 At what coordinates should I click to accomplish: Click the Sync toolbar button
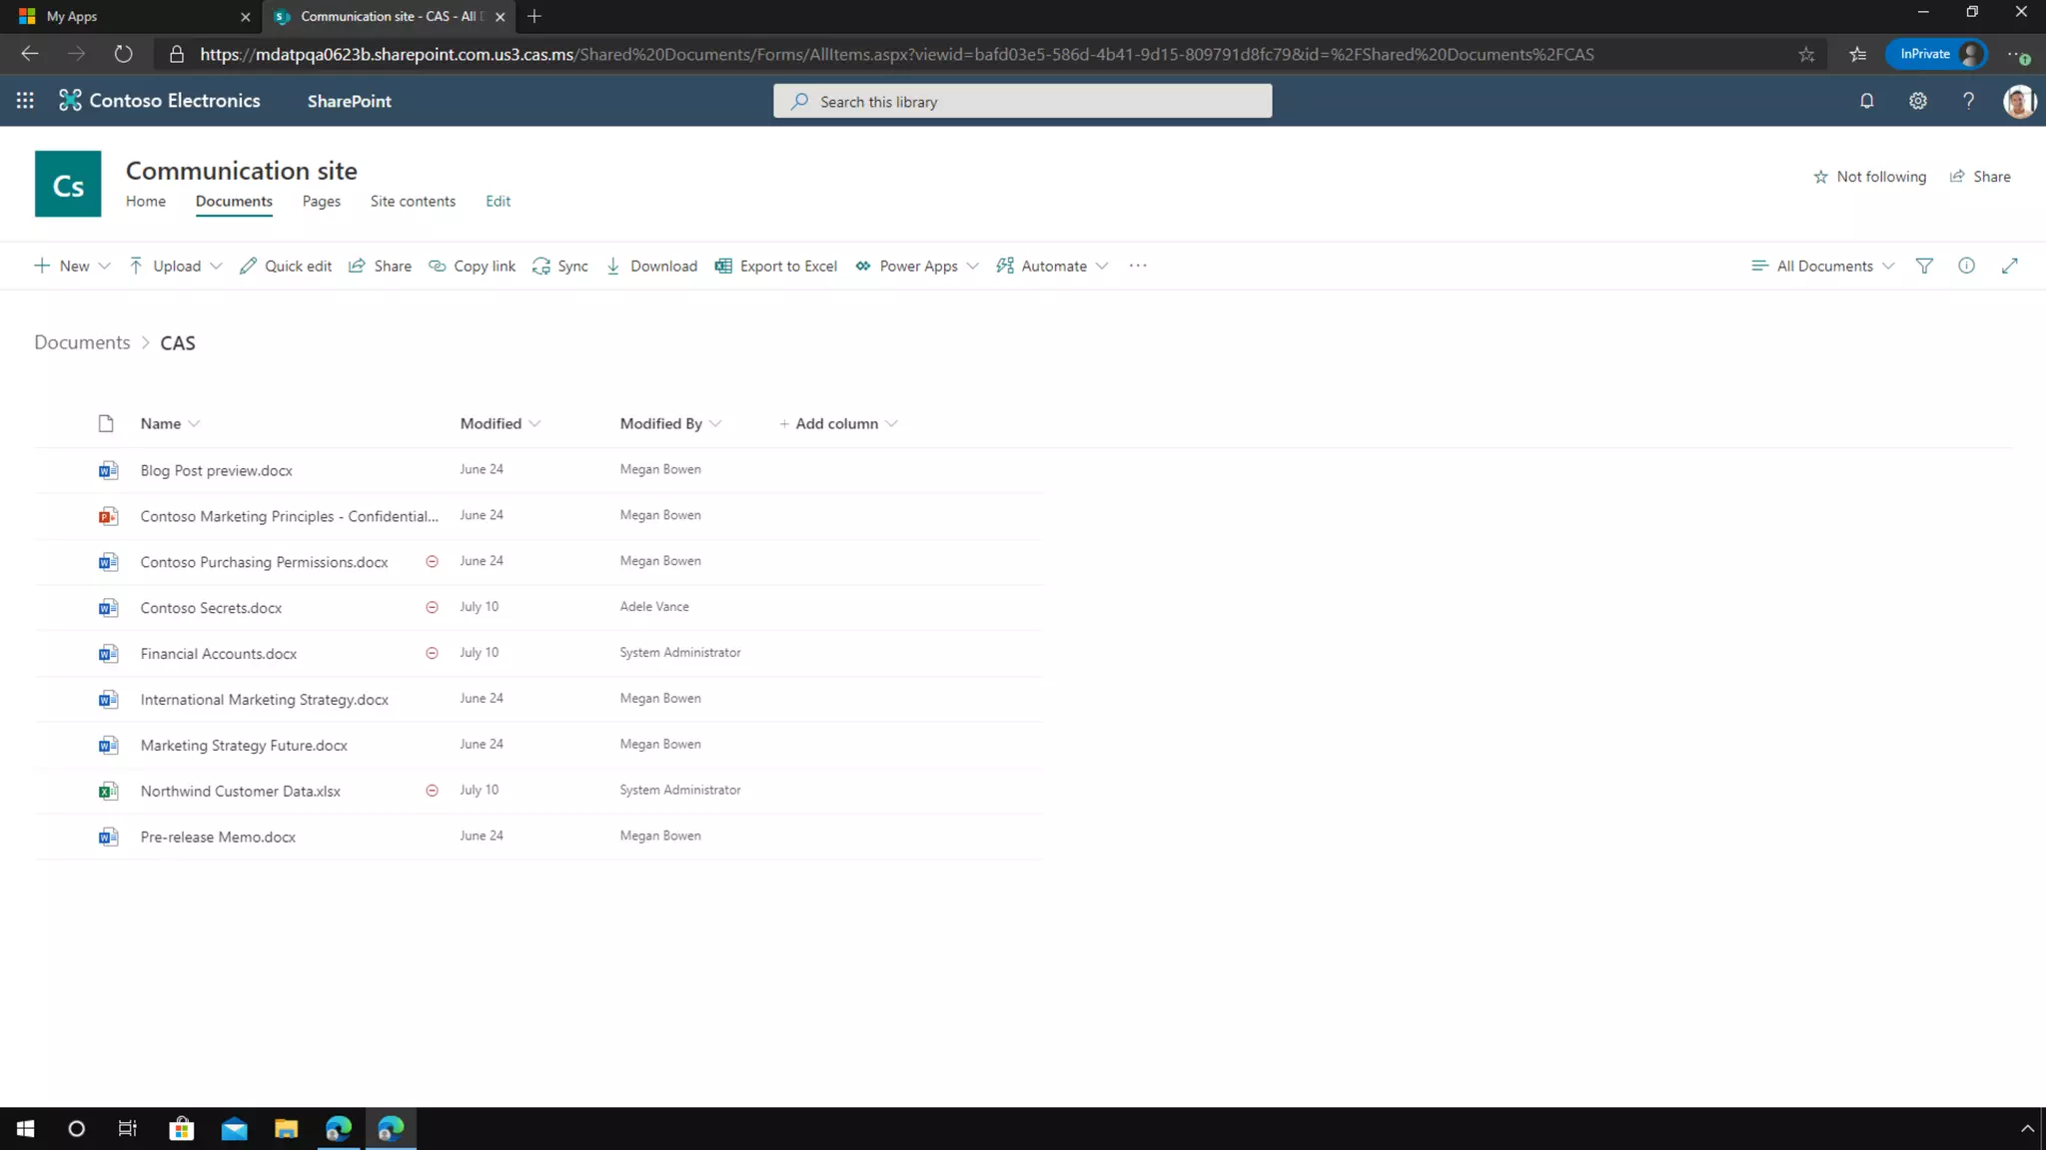(x=560, y=266)
